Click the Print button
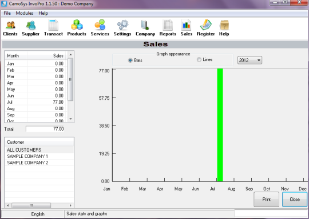The image size is (309, 219). click(x=267, y=200)
